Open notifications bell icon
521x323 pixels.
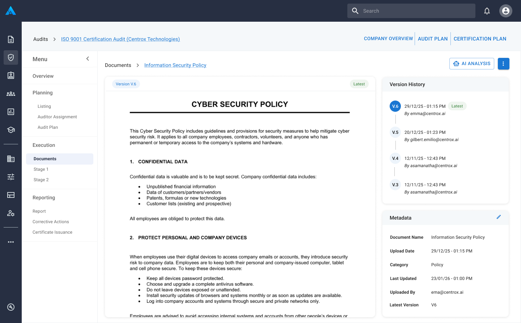(x=487, y=11)
